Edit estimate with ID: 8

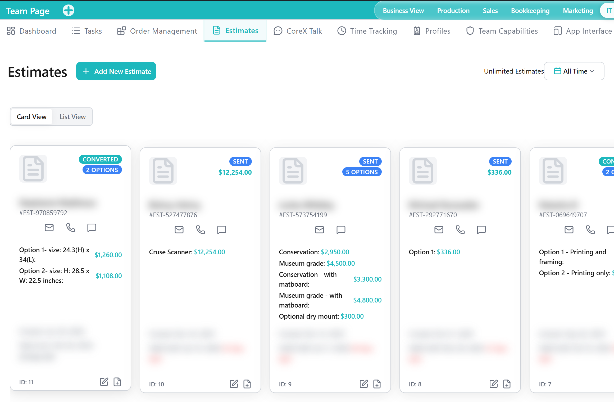pos(494,384)
